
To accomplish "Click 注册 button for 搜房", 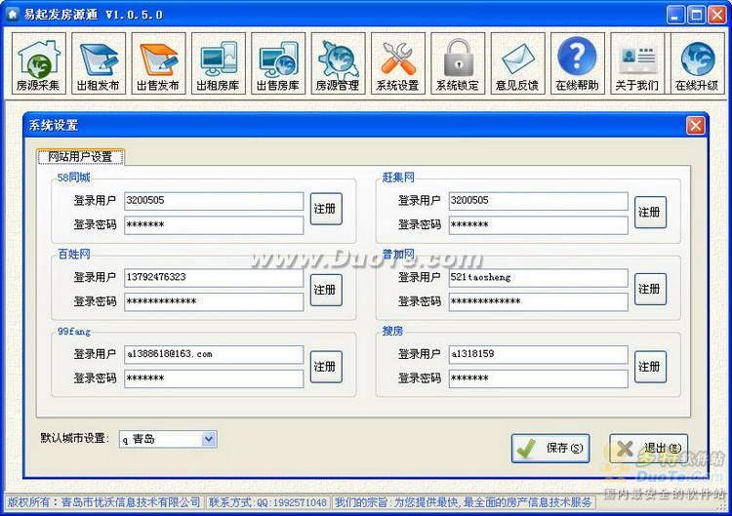I will click(x=650, y=367).
